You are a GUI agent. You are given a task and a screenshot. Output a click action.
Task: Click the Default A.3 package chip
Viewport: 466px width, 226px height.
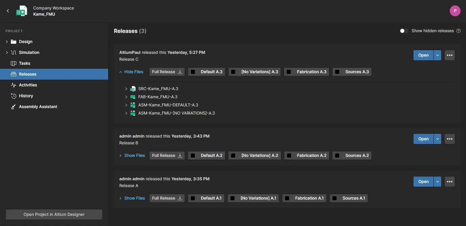click(207, 72)
